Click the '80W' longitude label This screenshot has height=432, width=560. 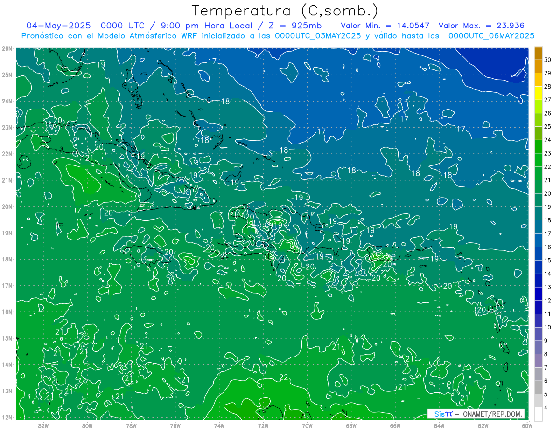[x=87, y=425]
